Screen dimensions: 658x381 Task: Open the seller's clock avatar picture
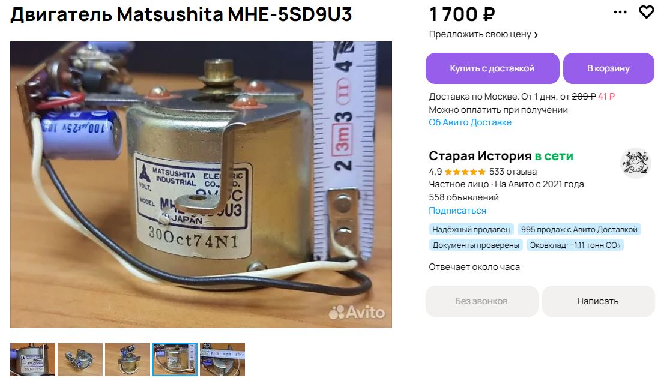pos(635,163)
